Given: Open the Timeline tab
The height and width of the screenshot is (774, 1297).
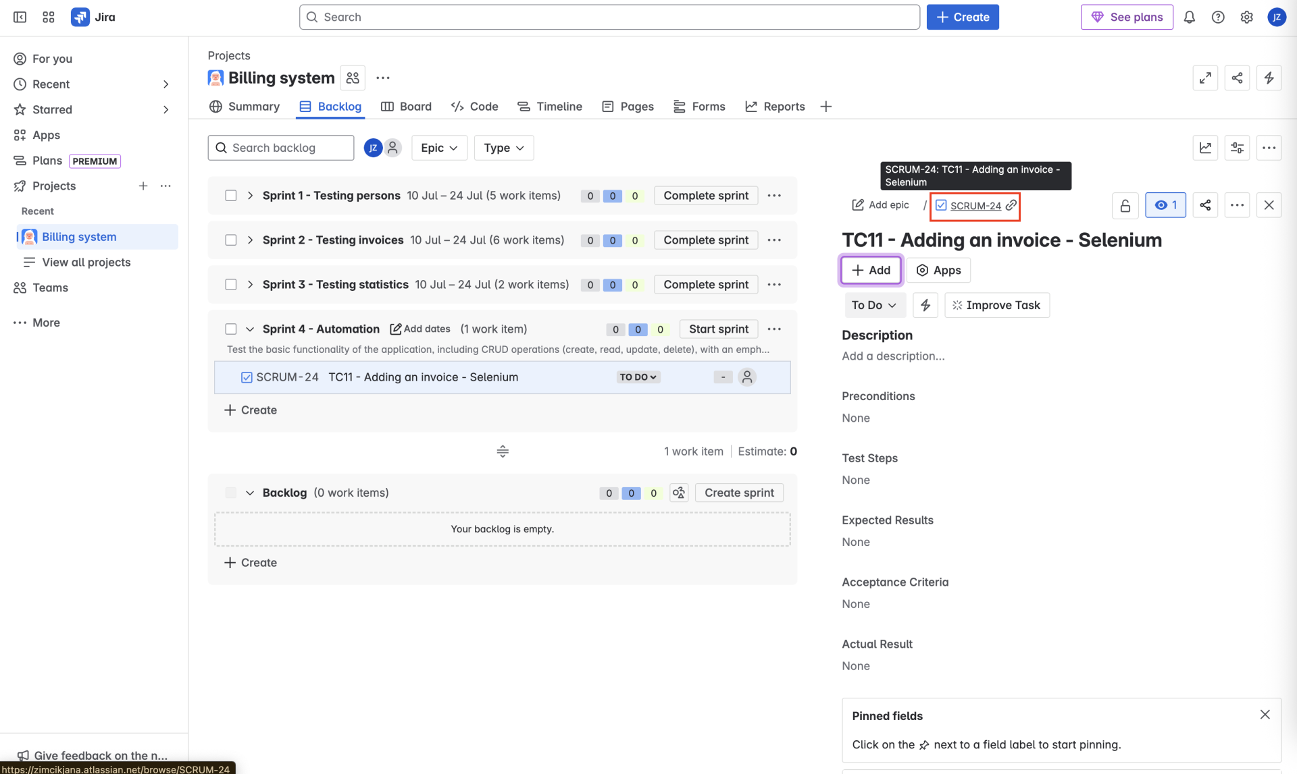Looking at the screenshot, I should pyautogui.click(x=550, y=107).
